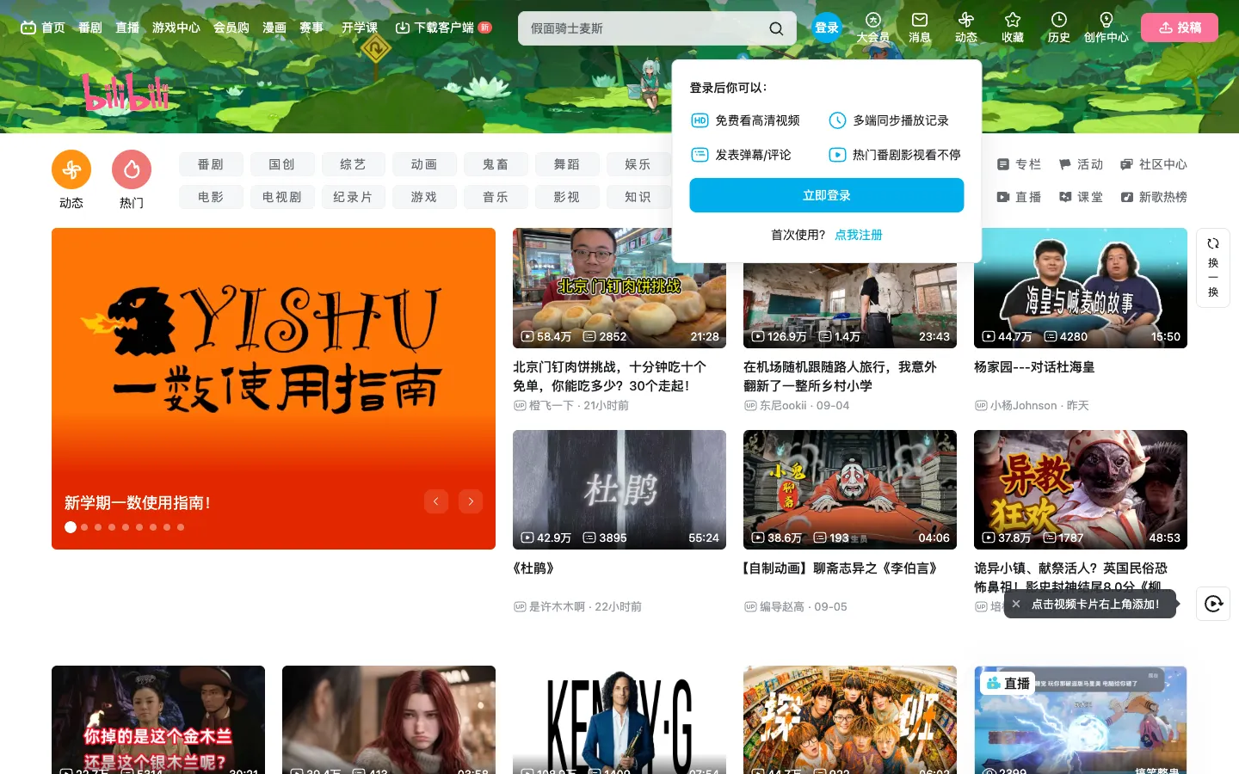Open the 课堂 link
This screenshot has height=774, width=1239.
[x=1081, y=197]
